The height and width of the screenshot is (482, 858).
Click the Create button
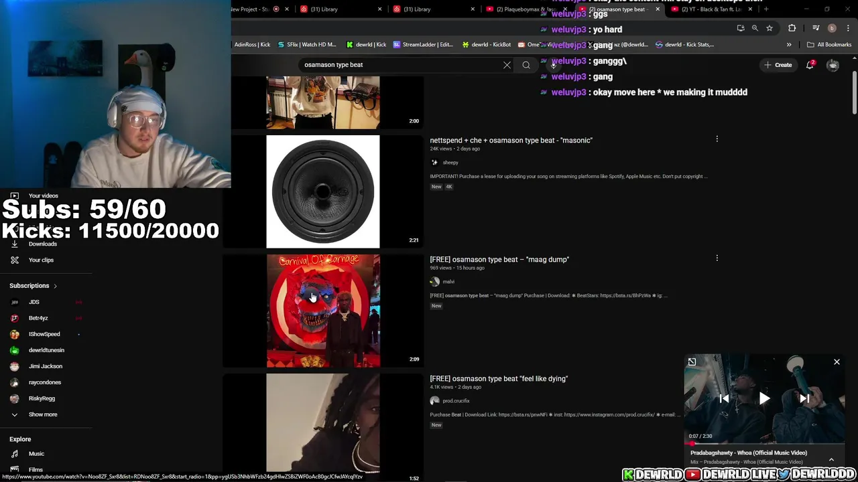[x=778, y=65]
